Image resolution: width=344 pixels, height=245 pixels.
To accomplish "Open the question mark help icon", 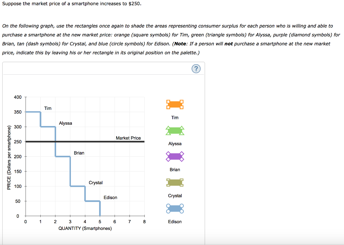I will 196,69.
